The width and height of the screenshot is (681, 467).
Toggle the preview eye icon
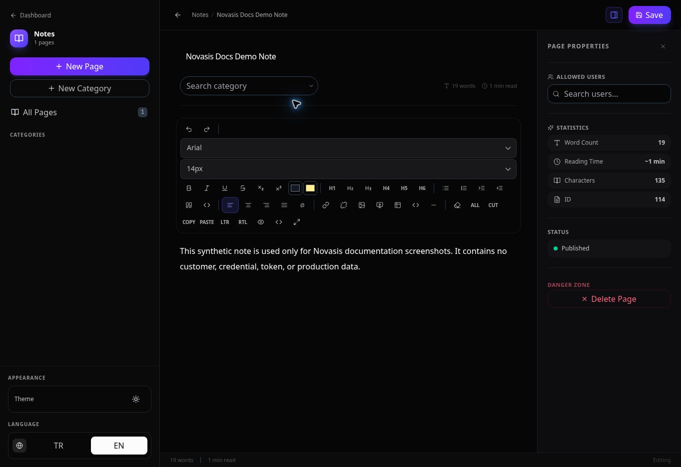coord(261,222)
